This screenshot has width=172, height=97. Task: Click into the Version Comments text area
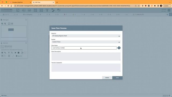pos(86,68)
